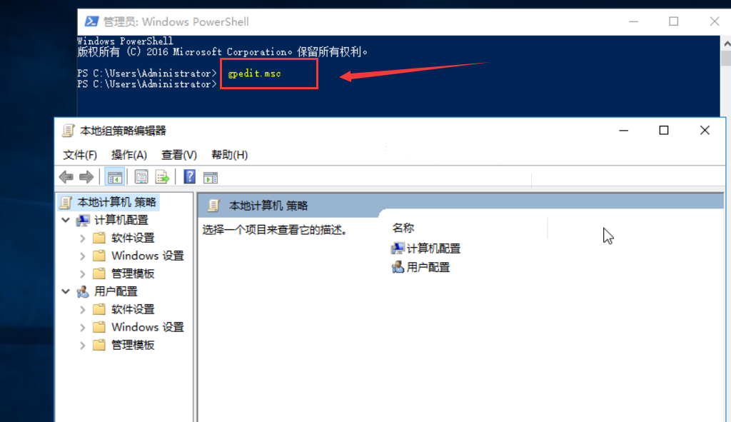Viewport: 731px width, 422px height.
Task: Expand 软件设置 under 计算机配置
Action: coord(83,238)
